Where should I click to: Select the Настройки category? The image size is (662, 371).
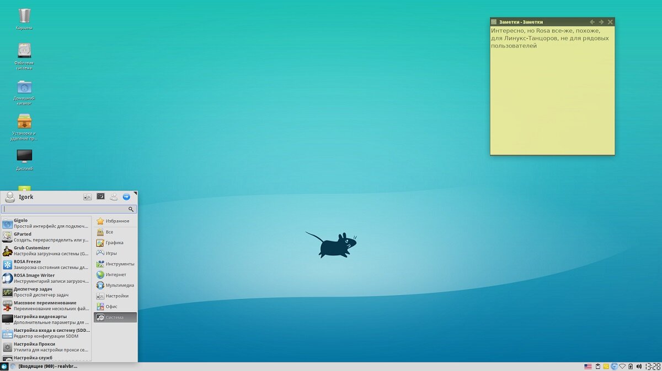115,296
